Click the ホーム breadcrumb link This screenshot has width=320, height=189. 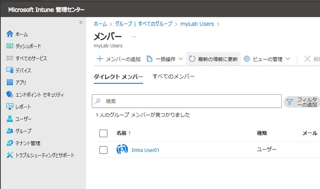tap(100, 24)
